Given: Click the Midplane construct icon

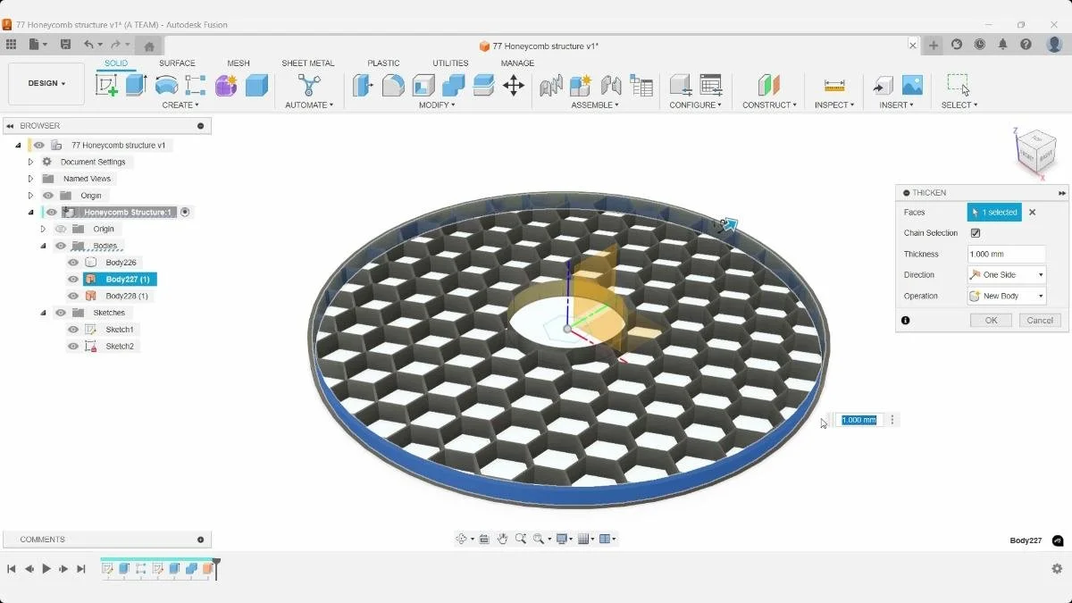Looking at the screenshot, I should pyautogui.click(x=768, y=85).
